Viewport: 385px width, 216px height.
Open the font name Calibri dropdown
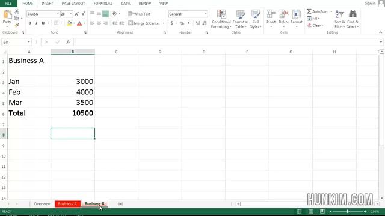tap(58, 14)
